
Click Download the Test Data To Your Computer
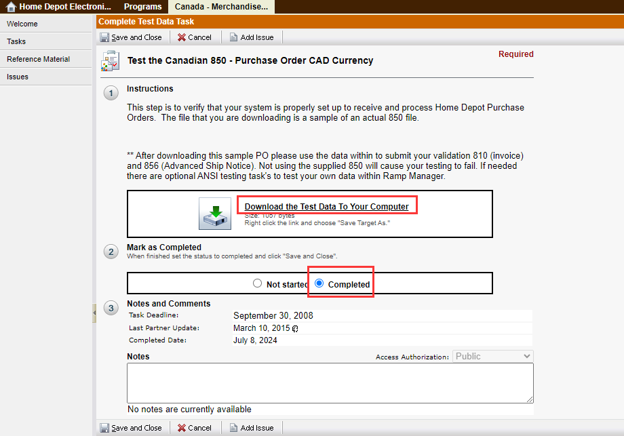click(326, 206)
